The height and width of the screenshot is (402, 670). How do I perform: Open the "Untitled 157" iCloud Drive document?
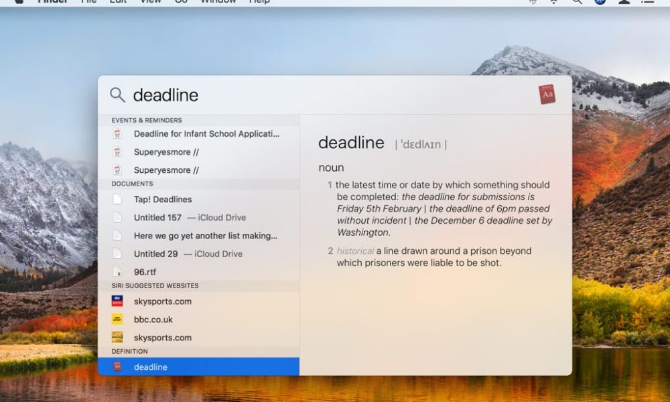[x=199, y=218]
